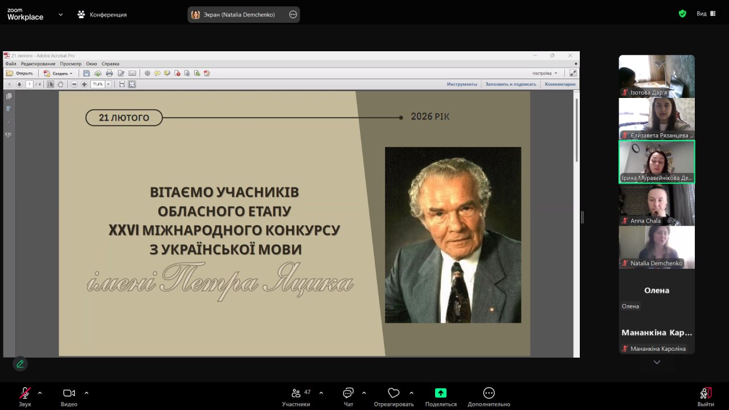Image resolution: width=729 pixels, height=410 pixels.
Task: Open Zoom Chat panel
Action: coord(348,397)
